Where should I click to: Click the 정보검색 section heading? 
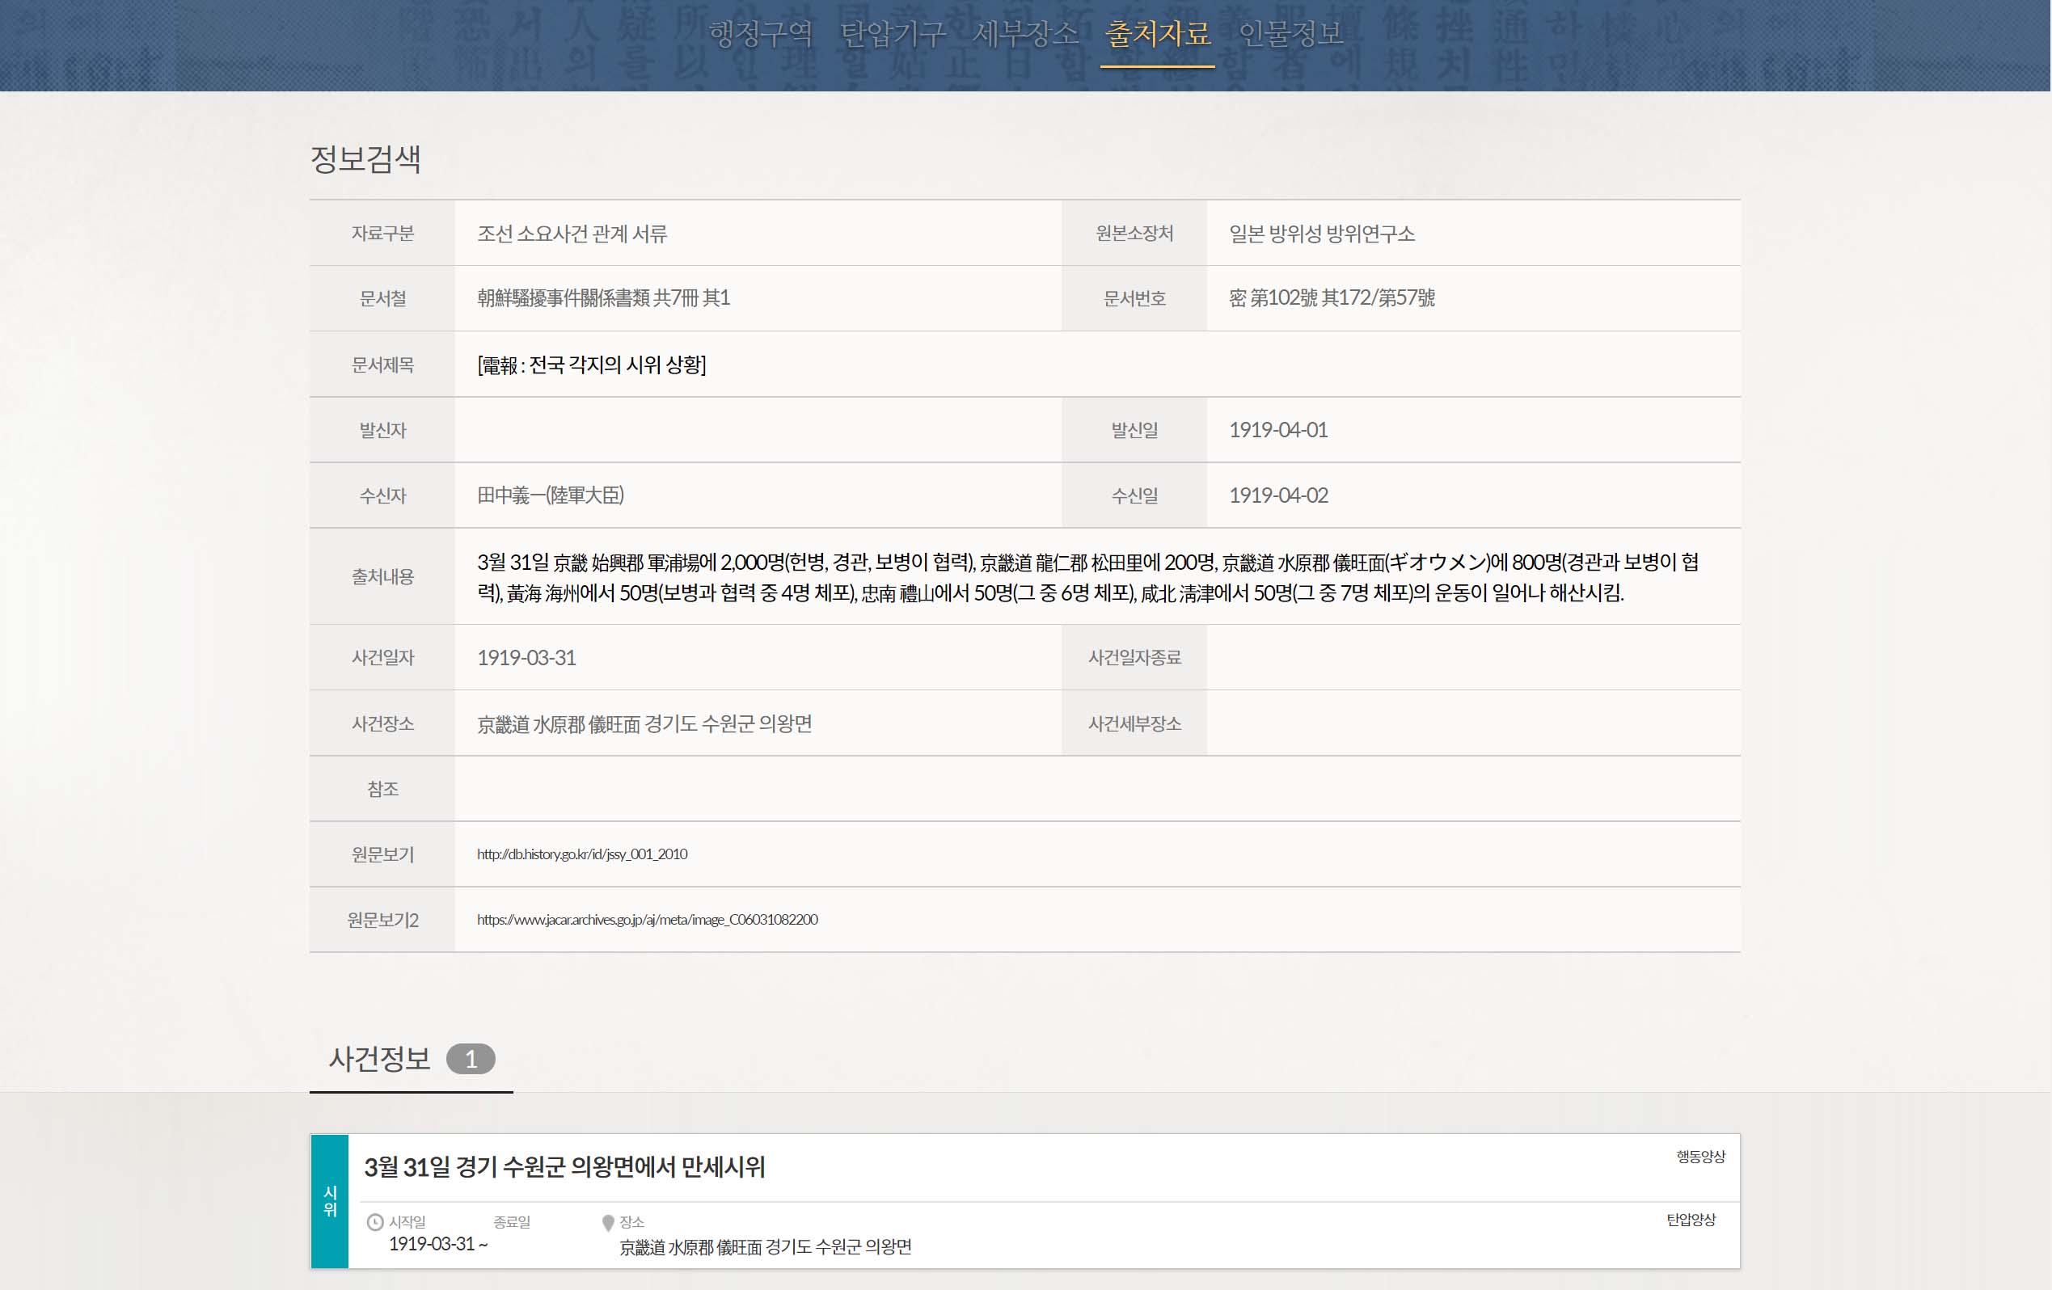point(365,158)
